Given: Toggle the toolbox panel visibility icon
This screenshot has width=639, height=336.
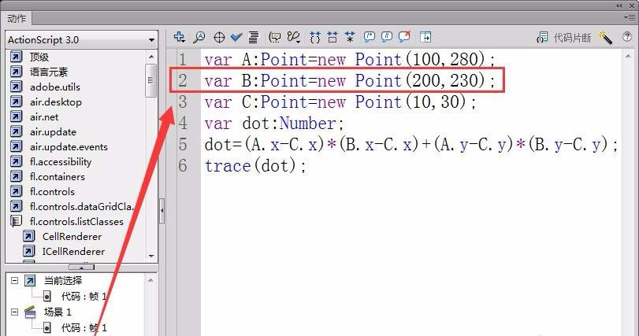Looking at the screenshot, I should (x=425, y=38).
